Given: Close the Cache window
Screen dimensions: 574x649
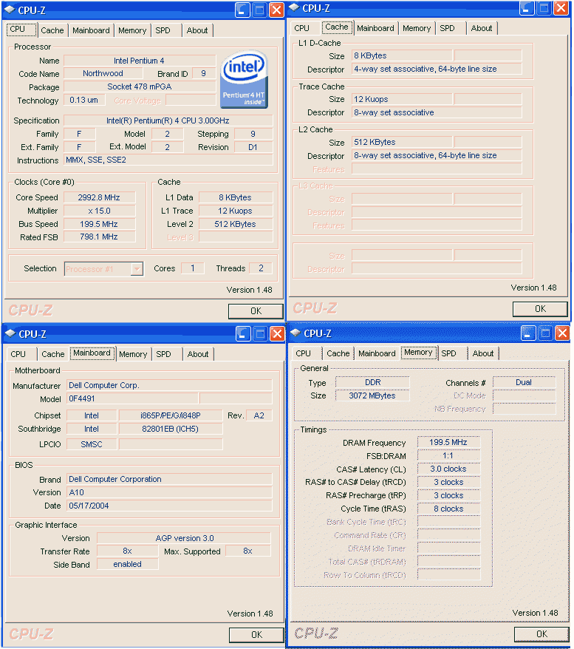Looking at the screenshot, I should [561, 7].
